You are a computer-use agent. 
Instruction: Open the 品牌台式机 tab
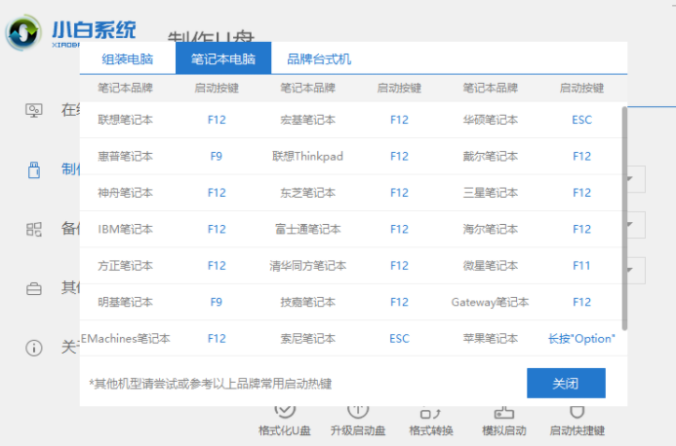coord(319,58)
